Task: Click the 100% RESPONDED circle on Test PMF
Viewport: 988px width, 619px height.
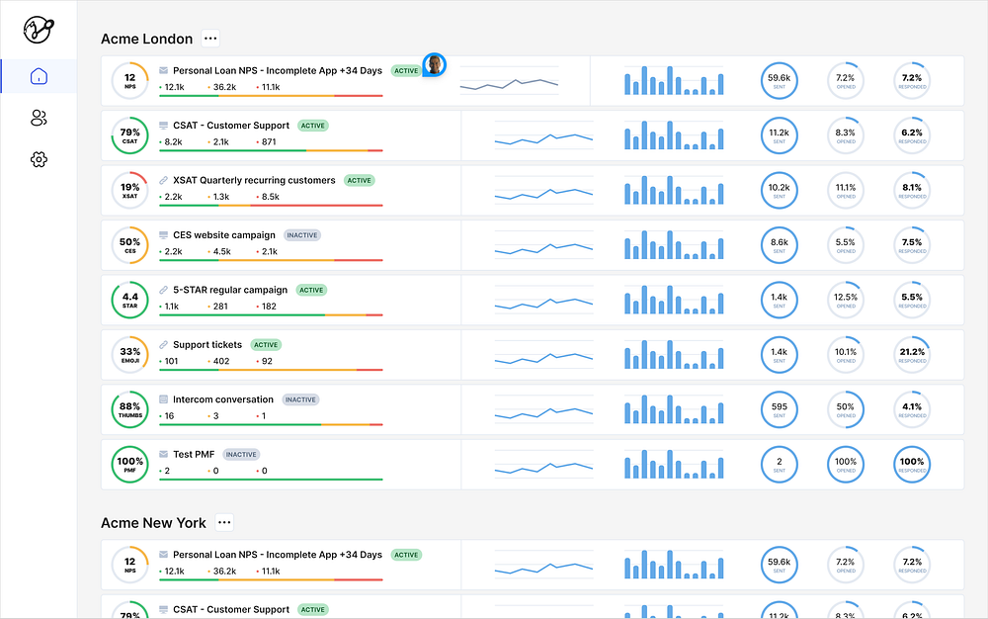Action: [x=912, y=465]
